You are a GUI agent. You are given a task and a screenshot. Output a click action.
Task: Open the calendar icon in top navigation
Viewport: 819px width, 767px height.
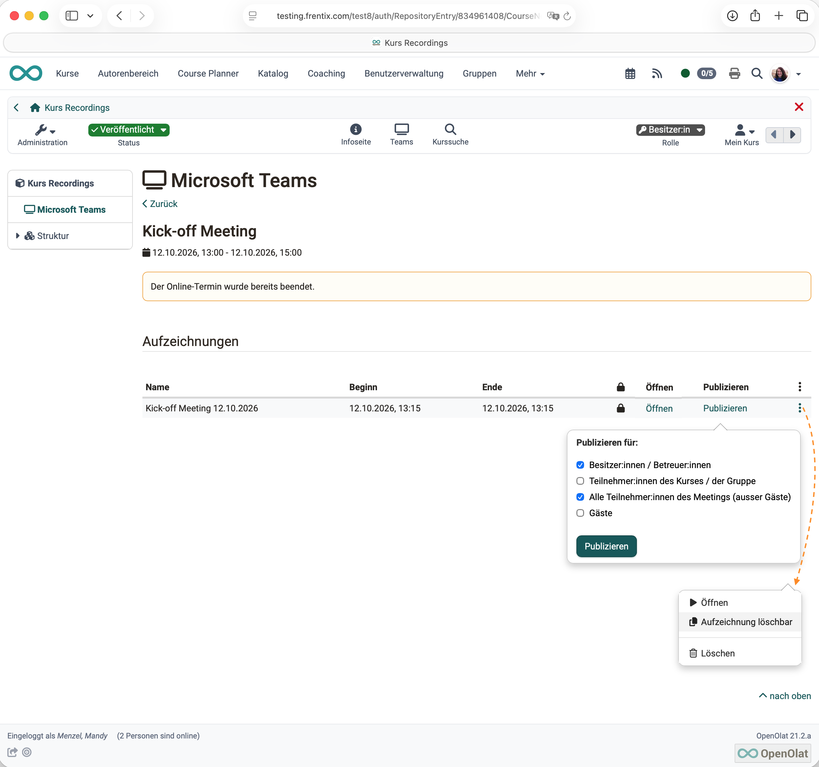pos(630,74)
